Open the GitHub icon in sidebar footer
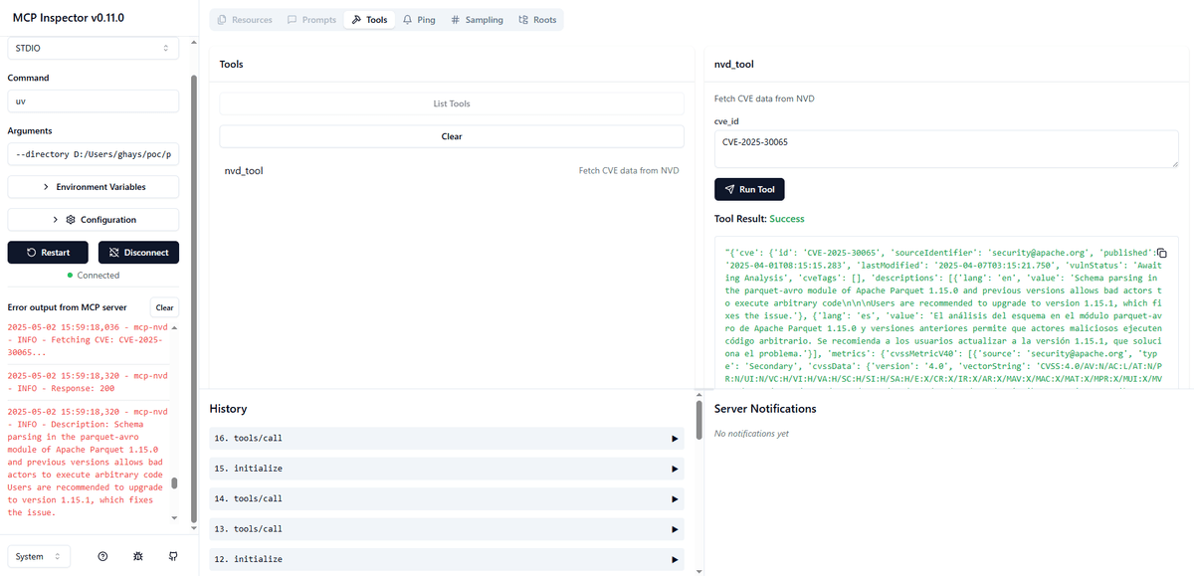The height and width of the screenshot is (576, 1194). pyautogui.click(x=172, y=556)
